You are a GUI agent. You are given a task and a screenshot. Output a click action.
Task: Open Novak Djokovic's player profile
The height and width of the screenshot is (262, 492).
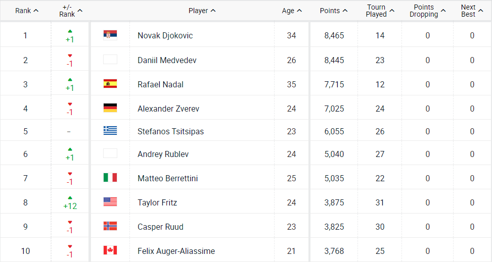click(165, 35)
